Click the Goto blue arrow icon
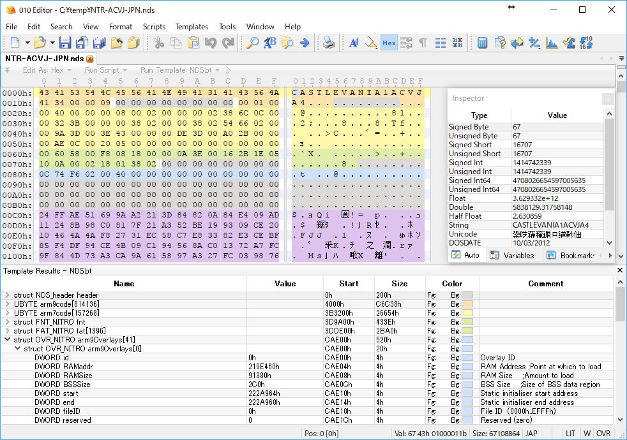This screenshot has height=440, width=627. (x=305, y=43)
